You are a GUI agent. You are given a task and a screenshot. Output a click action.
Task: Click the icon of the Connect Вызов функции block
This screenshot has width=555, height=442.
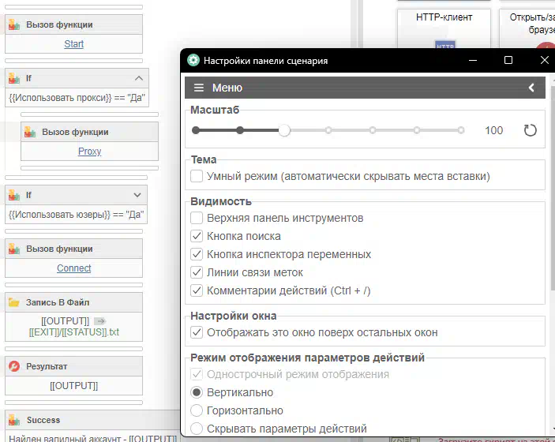coord(14,249)
